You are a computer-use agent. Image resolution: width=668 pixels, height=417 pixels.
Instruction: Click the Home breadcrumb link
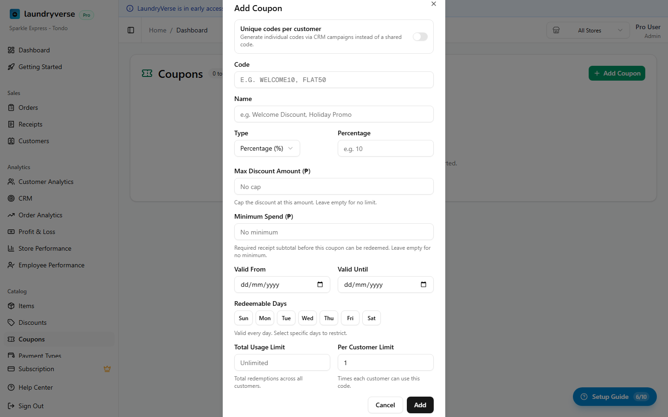pyautogui.click(x=158, y=30)
